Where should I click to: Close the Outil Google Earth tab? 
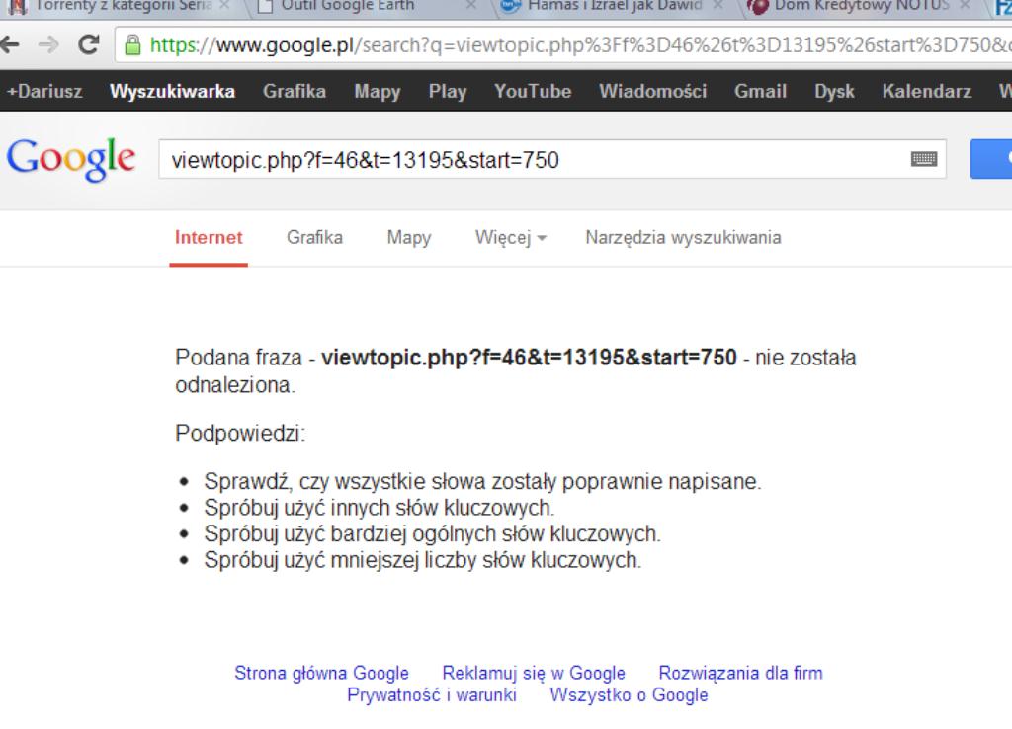tap(470, 5)
